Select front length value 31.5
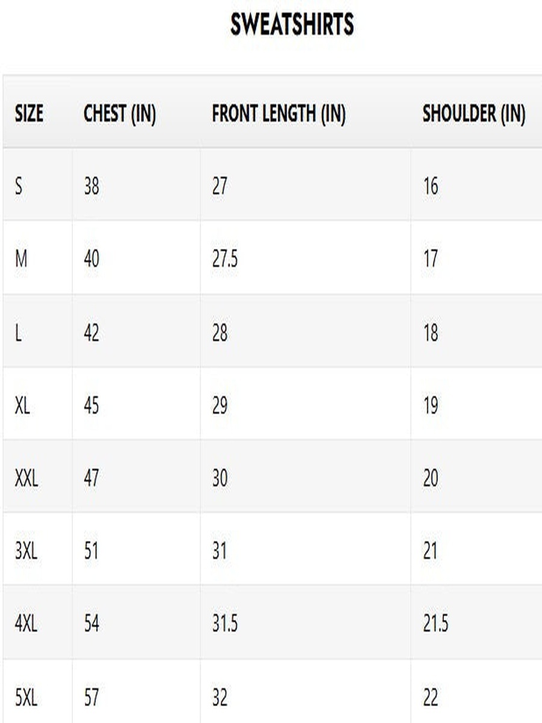The width and height of the screenshot is (542, 723). tap(225, 624)
